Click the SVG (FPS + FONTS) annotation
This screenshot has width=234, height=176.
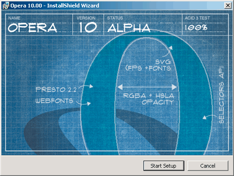(x=148, y=65)
